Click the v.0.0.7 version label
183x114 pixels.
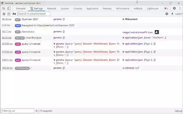(x=179, y=14)
